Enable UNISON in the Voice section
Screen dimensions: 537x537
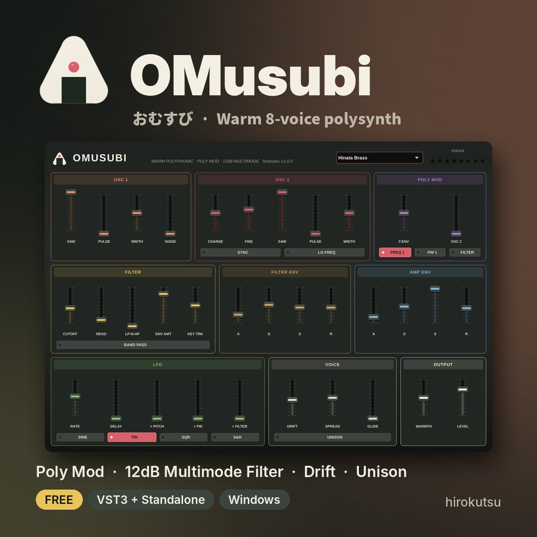[332, 437]
